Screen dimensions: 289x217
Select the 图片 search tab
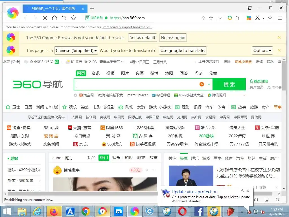125,73
